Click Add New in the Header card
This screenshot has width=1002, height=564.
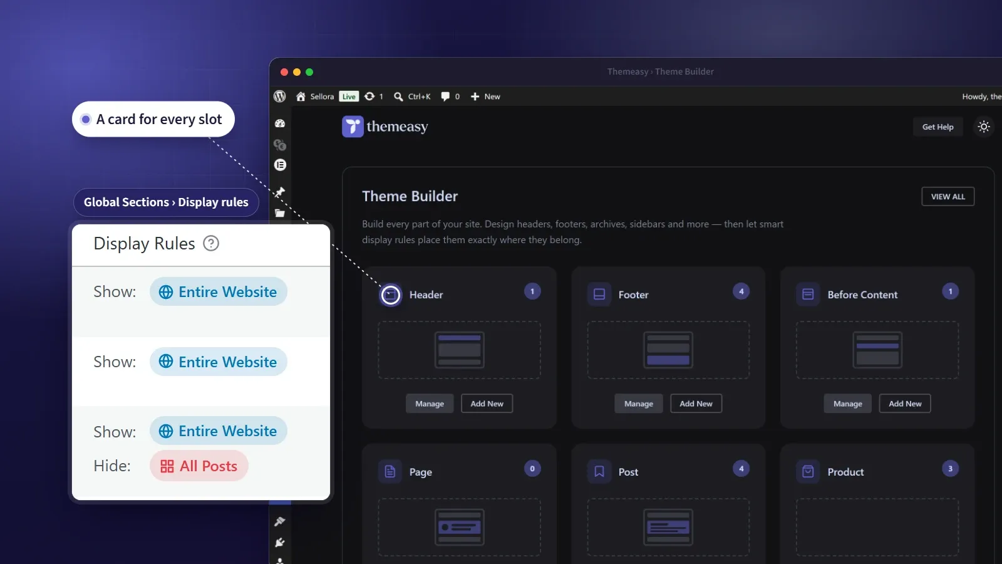pos(487,404)
